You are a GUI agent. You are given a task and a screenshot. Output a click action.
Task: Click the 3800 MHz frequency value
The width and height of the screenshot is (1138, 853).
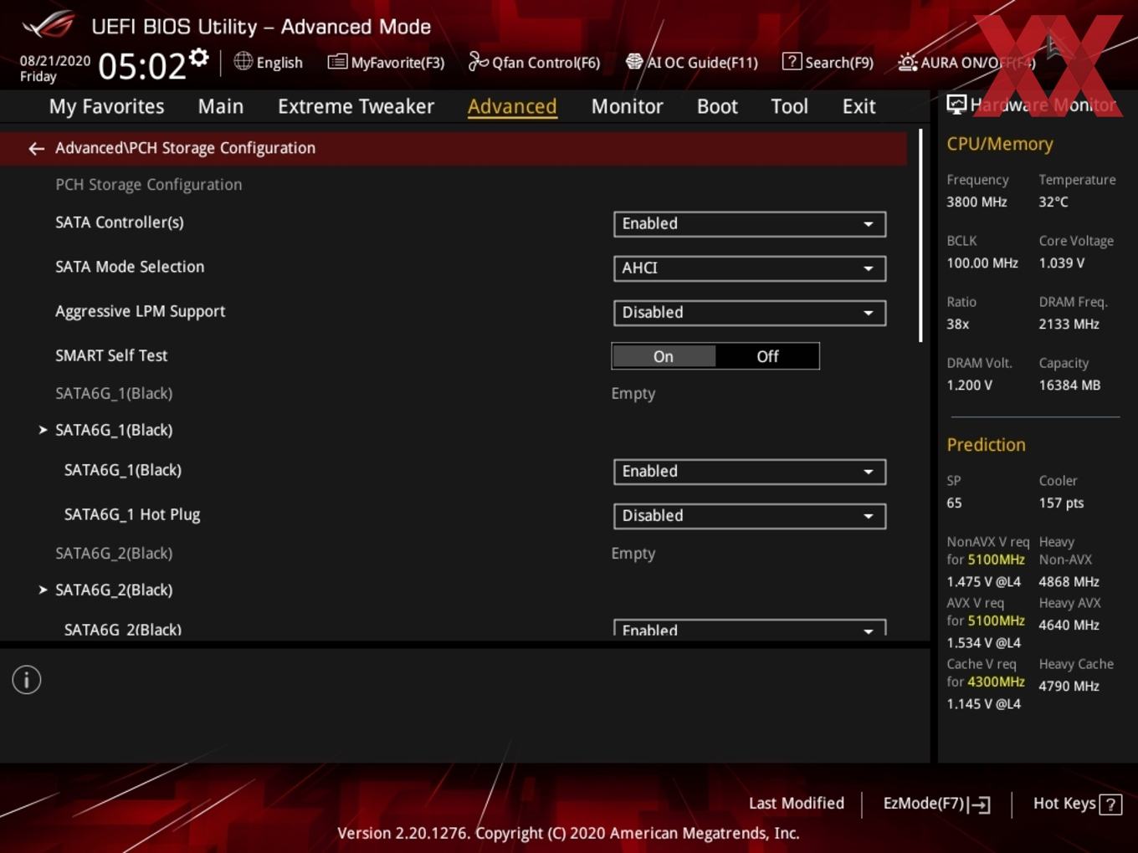(x=977, y=202)
